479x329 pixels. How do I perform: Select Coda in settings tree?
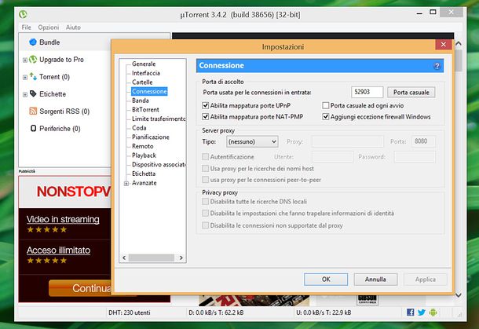(139, 128)
